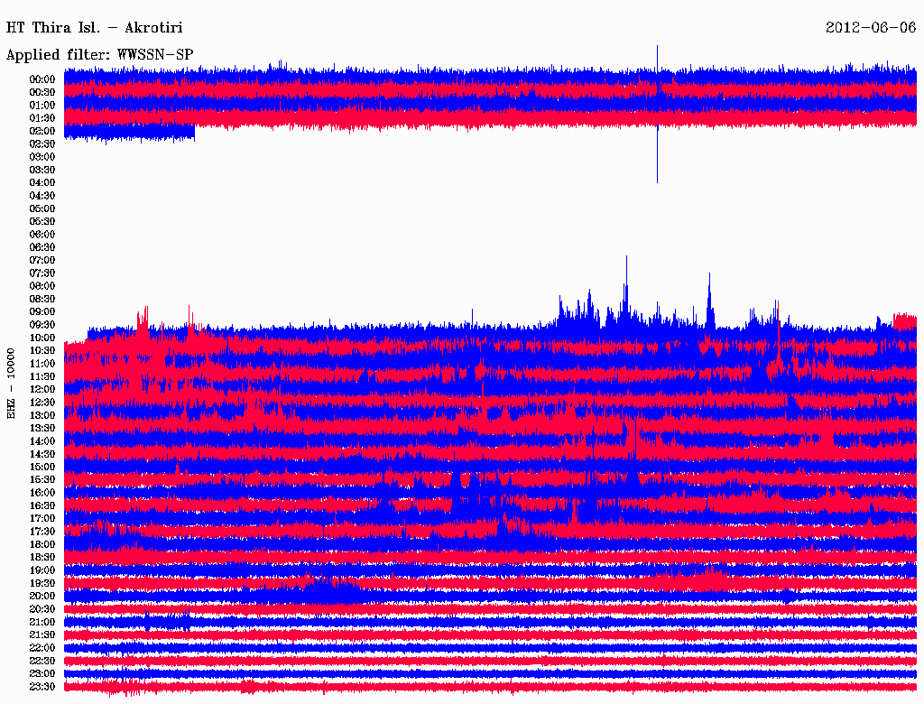Image resolution: width=924 pixels, height=704 pixels.
Task: Click the 15:00 time label
Action: click(42, 467)
